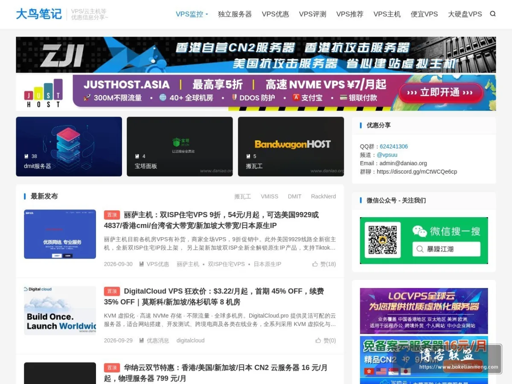Go to the VPS评测 menu item

(x=312, y=14)
